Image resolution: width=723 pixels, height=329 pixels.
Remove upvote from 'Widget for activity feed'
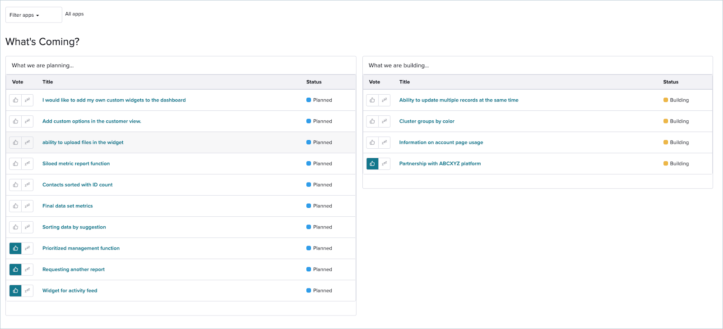15,291
